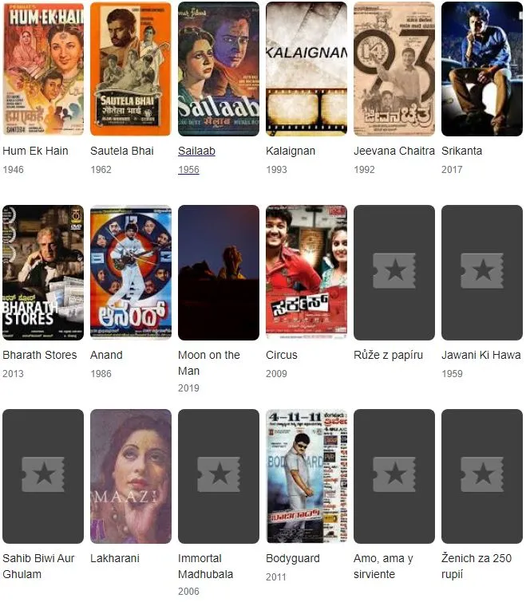Click placeholder ticket icon for Růže z papíru

pos(394,271)
